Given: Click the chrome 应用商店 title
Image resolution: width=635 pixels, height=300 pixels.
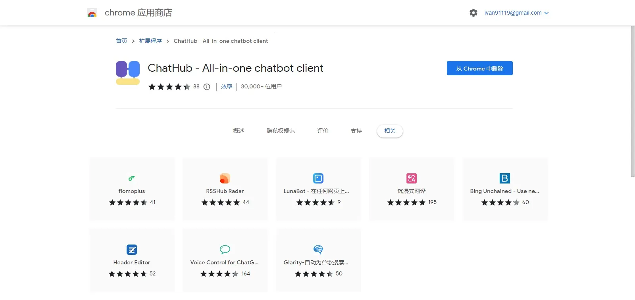Looking at the screenshot, I should [139, 13].
